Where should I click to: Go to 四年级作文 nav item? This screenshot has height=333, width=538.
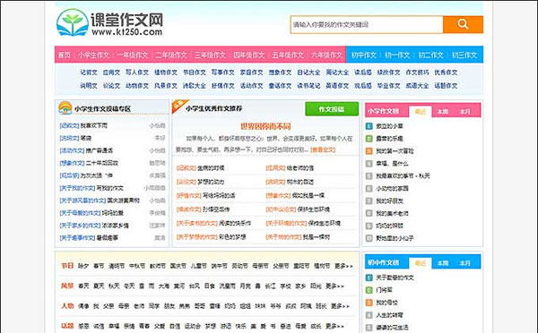[x=249, y=55]
